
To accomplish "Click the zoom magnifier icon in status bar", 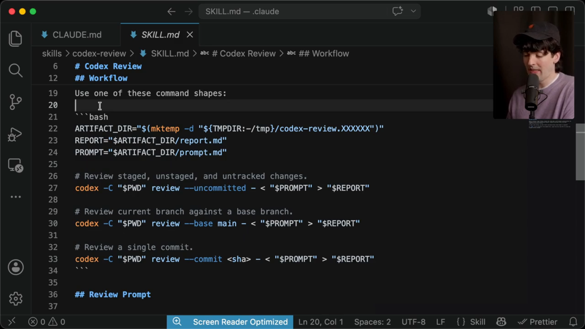I will pos(177,321).
